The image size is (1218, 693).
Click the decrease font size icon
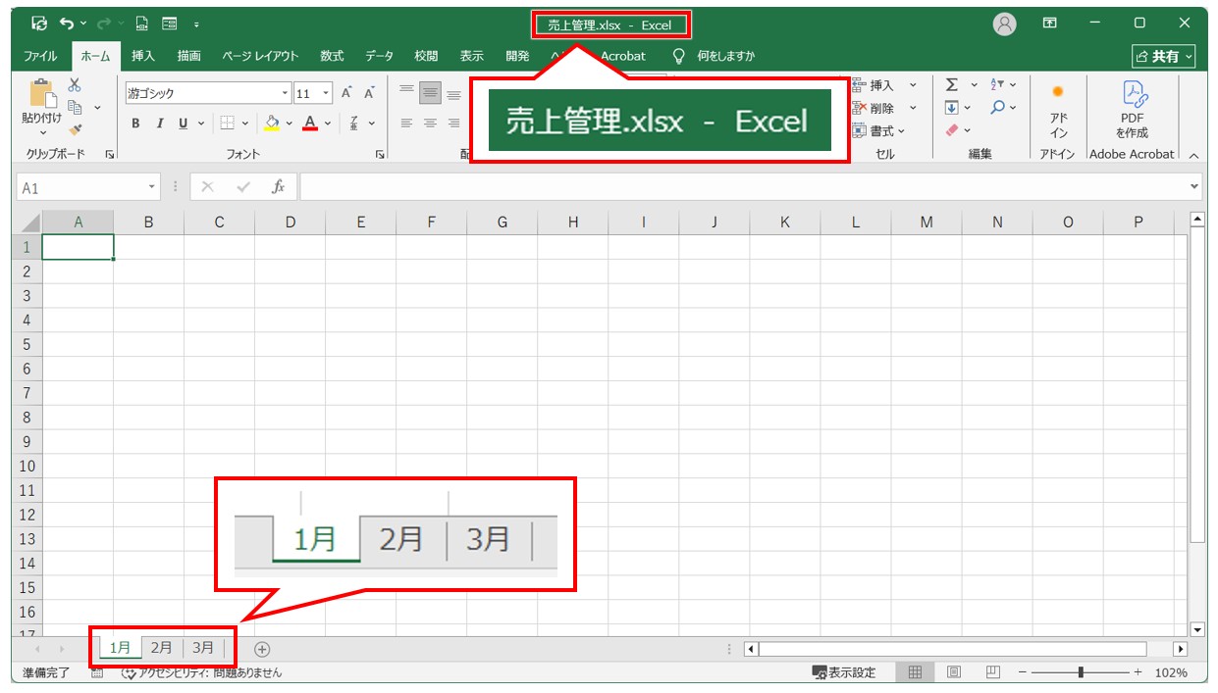tap(370, 94)
